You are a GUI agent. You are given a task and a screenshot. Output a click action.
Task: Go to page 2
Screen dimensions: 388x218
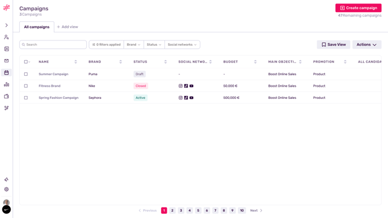click(x=173, y=210)
